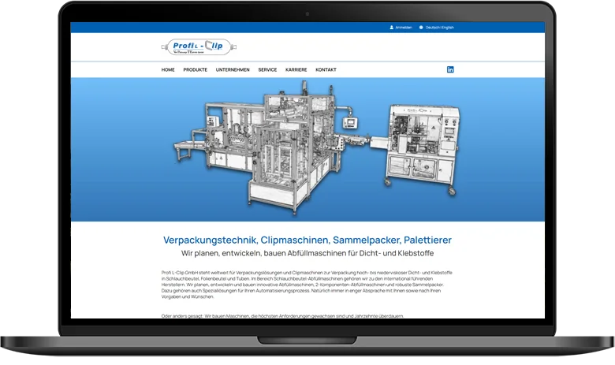Click the subheading 'Wir planen, entwickeln, bauen Abfüllmaschinen'
The width and height of the screenshot is (615, 365).
point(307,253)
